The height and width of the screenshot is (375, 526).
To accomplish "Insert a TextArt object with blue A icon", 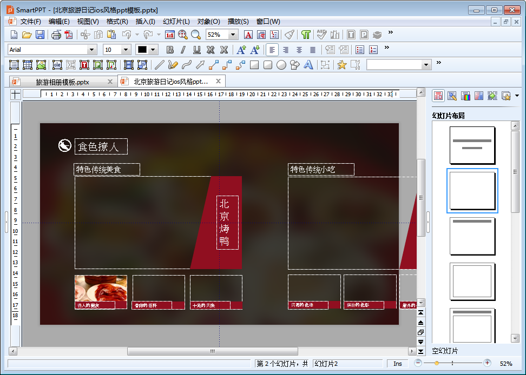I will click(x=308, y=65).
